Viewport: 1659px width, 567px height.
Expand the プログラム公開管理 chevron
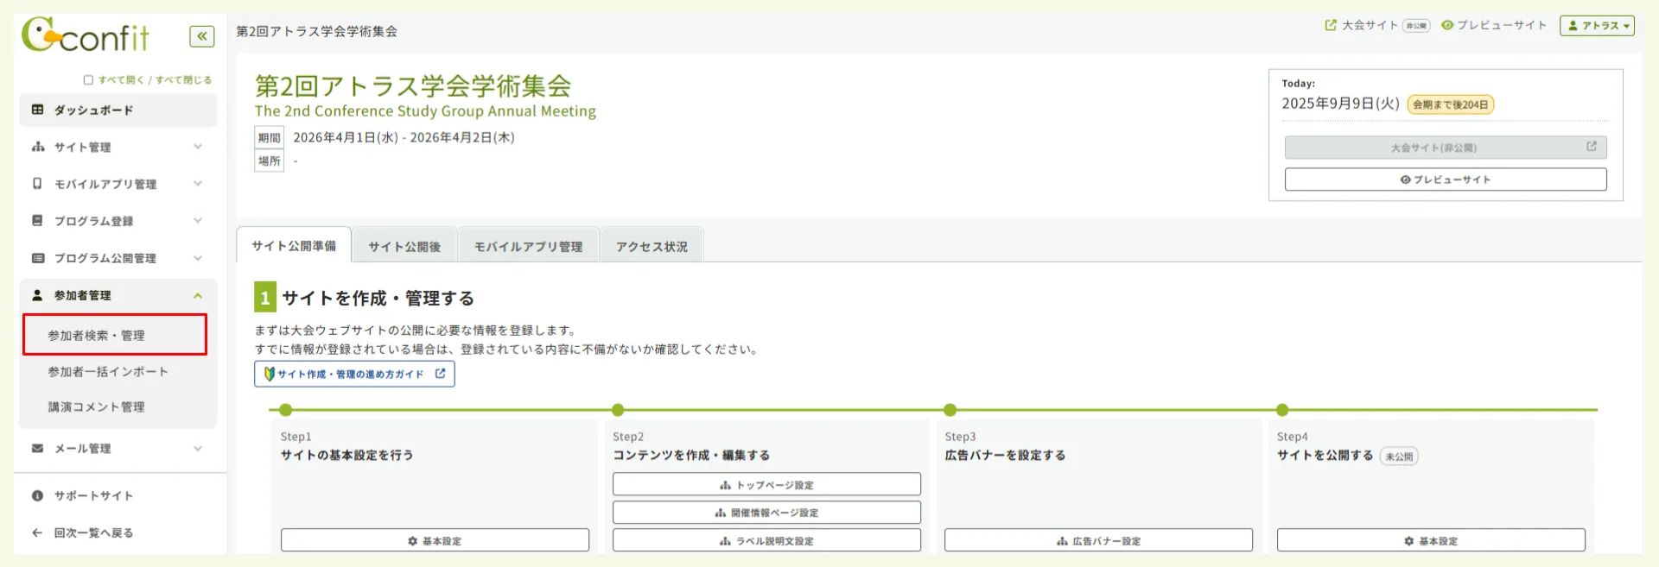coord(198,258)
